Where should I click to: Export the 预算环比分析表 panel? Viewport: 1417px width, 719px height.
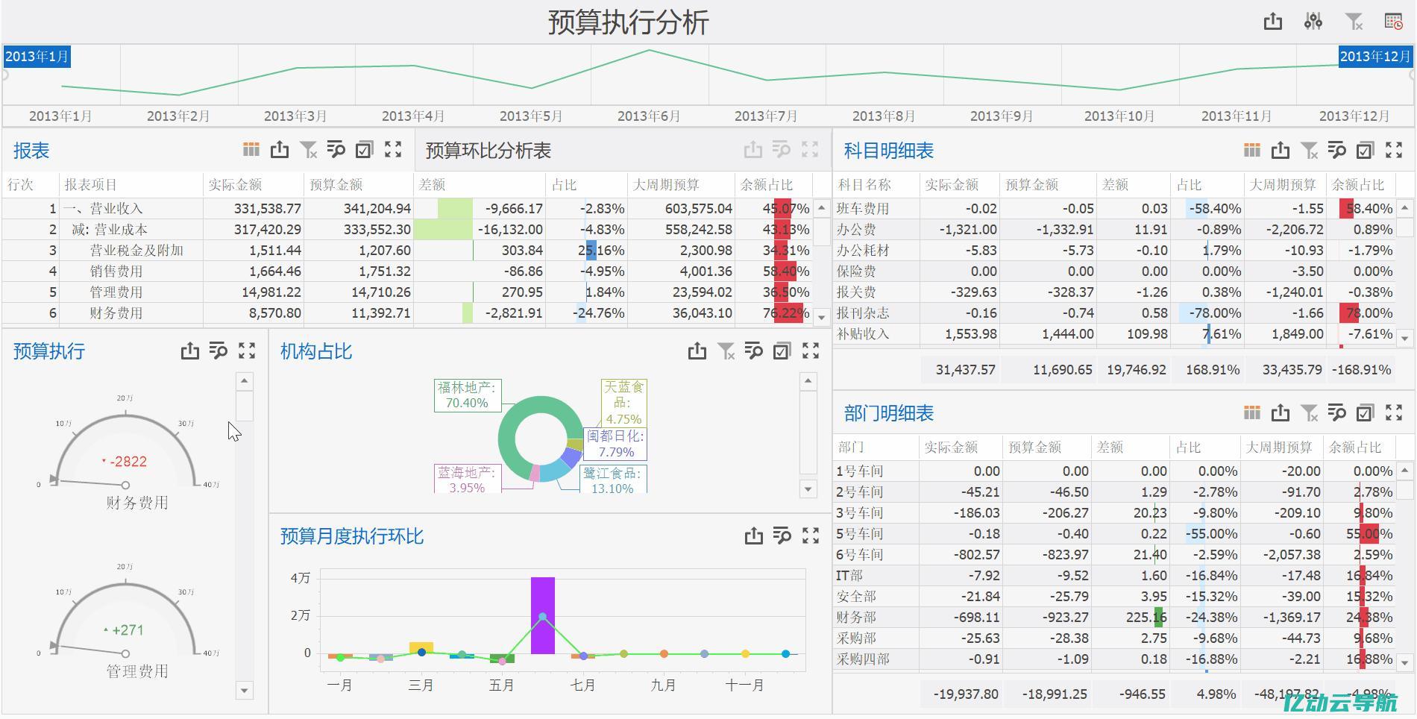753,150
